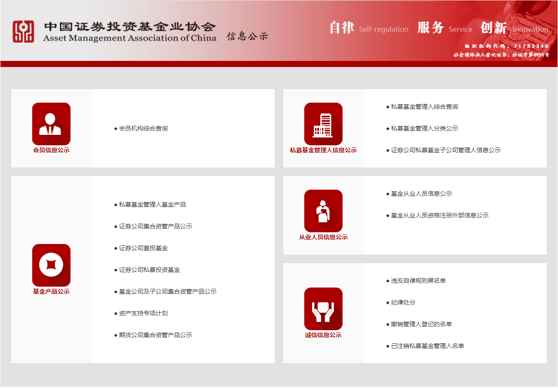This screenshot has height=388, width=558.
Task: Open 证券公司私募基金子公司管理人信息公示
Action: 446,150
